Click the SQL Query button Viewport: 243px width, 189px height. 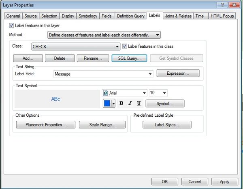pos(129,58)
